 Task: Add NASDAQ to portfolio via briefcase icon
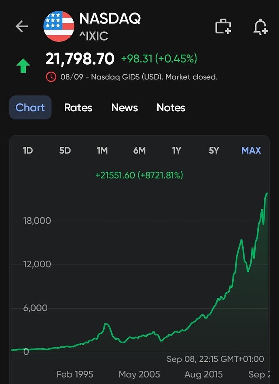point(223,26)
